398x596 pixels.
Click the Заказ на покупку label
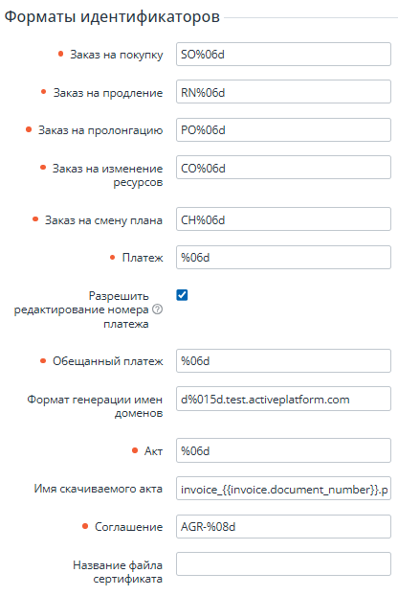pyautogui.click(x=116, y=55)
